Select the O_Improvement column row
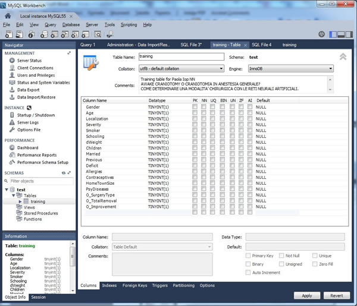 click(214, 207)
